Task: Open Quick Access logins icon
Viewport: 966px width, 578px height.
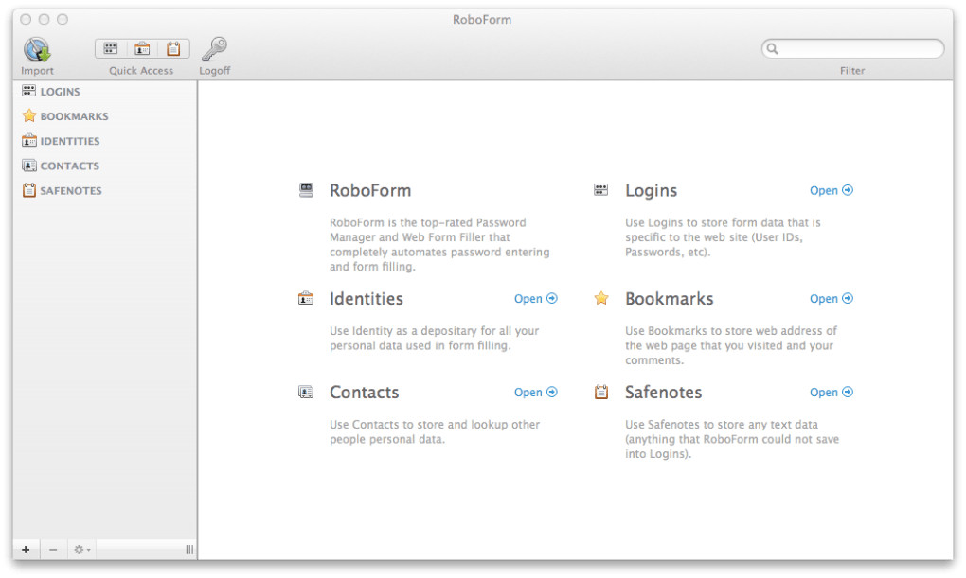Action: pos(111,48)
